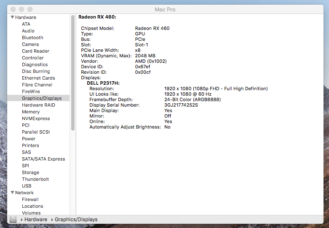Open the Diagnostics entry
Screen dimensions: 329x228
point(35,64)
